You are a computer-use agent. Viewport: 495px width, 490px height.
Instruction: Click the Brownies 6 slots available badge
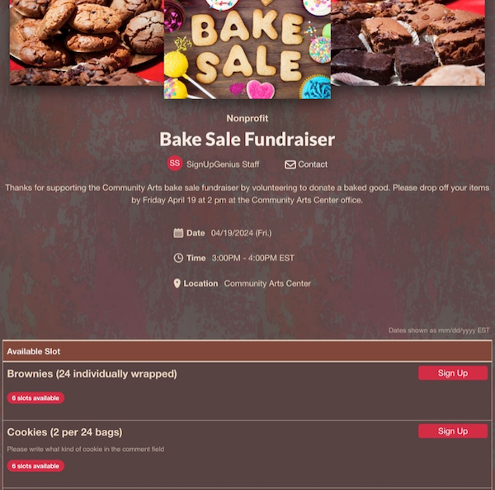[35, 398]
